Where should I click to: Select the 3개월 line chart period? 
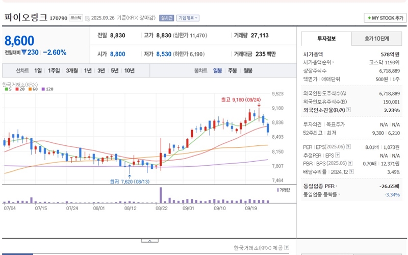[x=72, y=71]
